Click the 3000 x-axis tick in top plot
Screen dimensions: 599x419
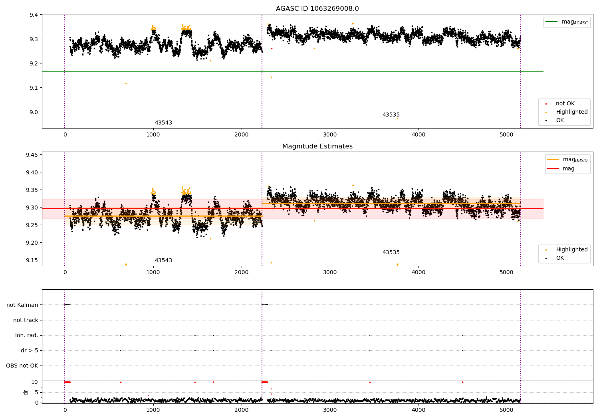coord(330,135)
